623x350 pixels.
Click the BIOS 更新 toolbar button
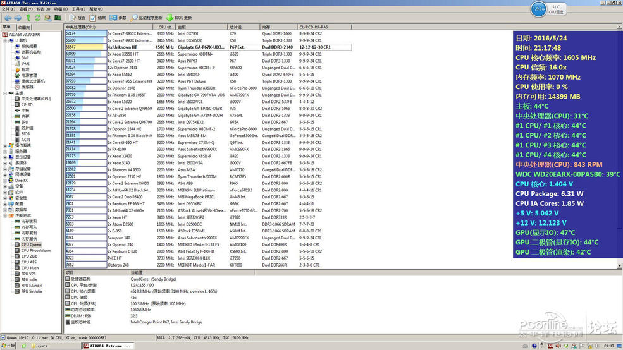coord(179,18)
